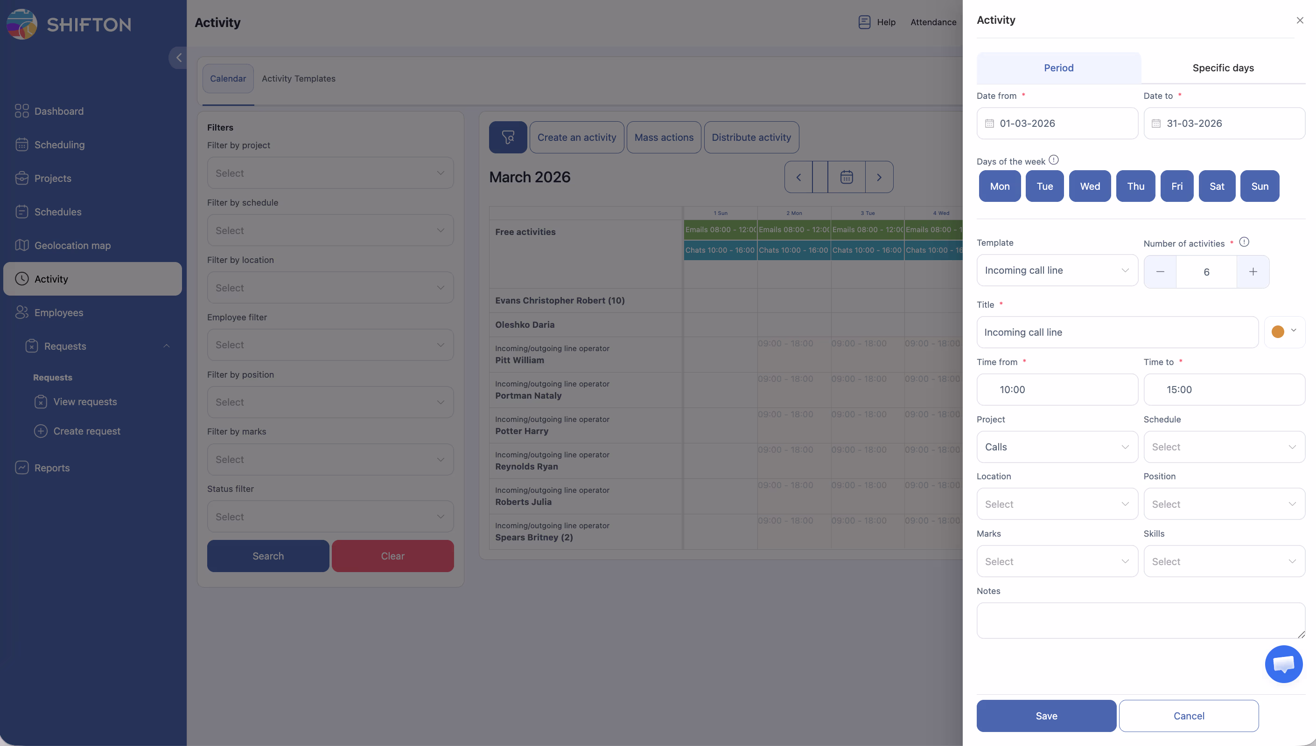Click the filter funnel icon button
Image resolution: width=1316 pixels, height=746 pixels.
(x=508, y=138)
